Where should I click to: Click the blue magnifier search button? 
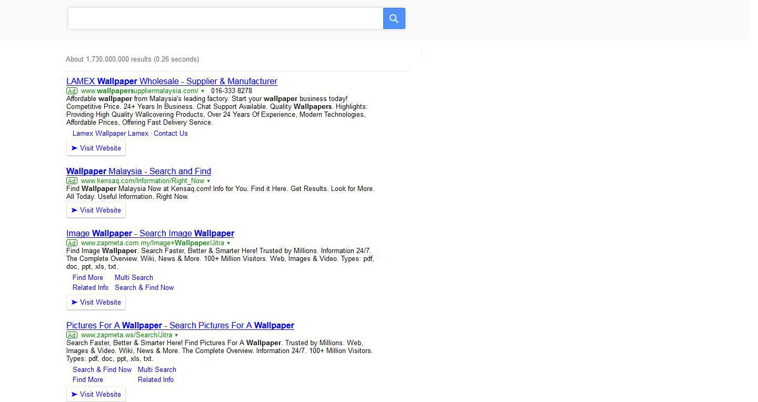[x=394, y=19]
